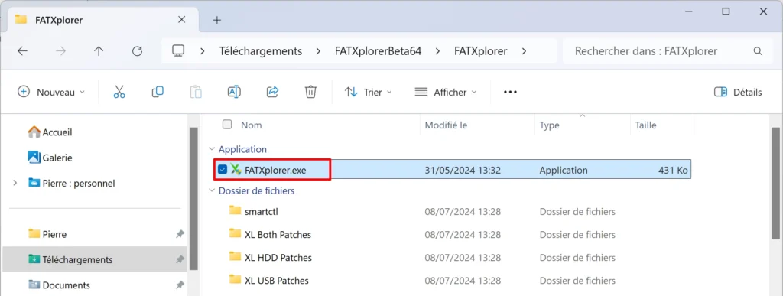
Task: Collapse the Dossier de fichiers group
Action: coord(213,190)
